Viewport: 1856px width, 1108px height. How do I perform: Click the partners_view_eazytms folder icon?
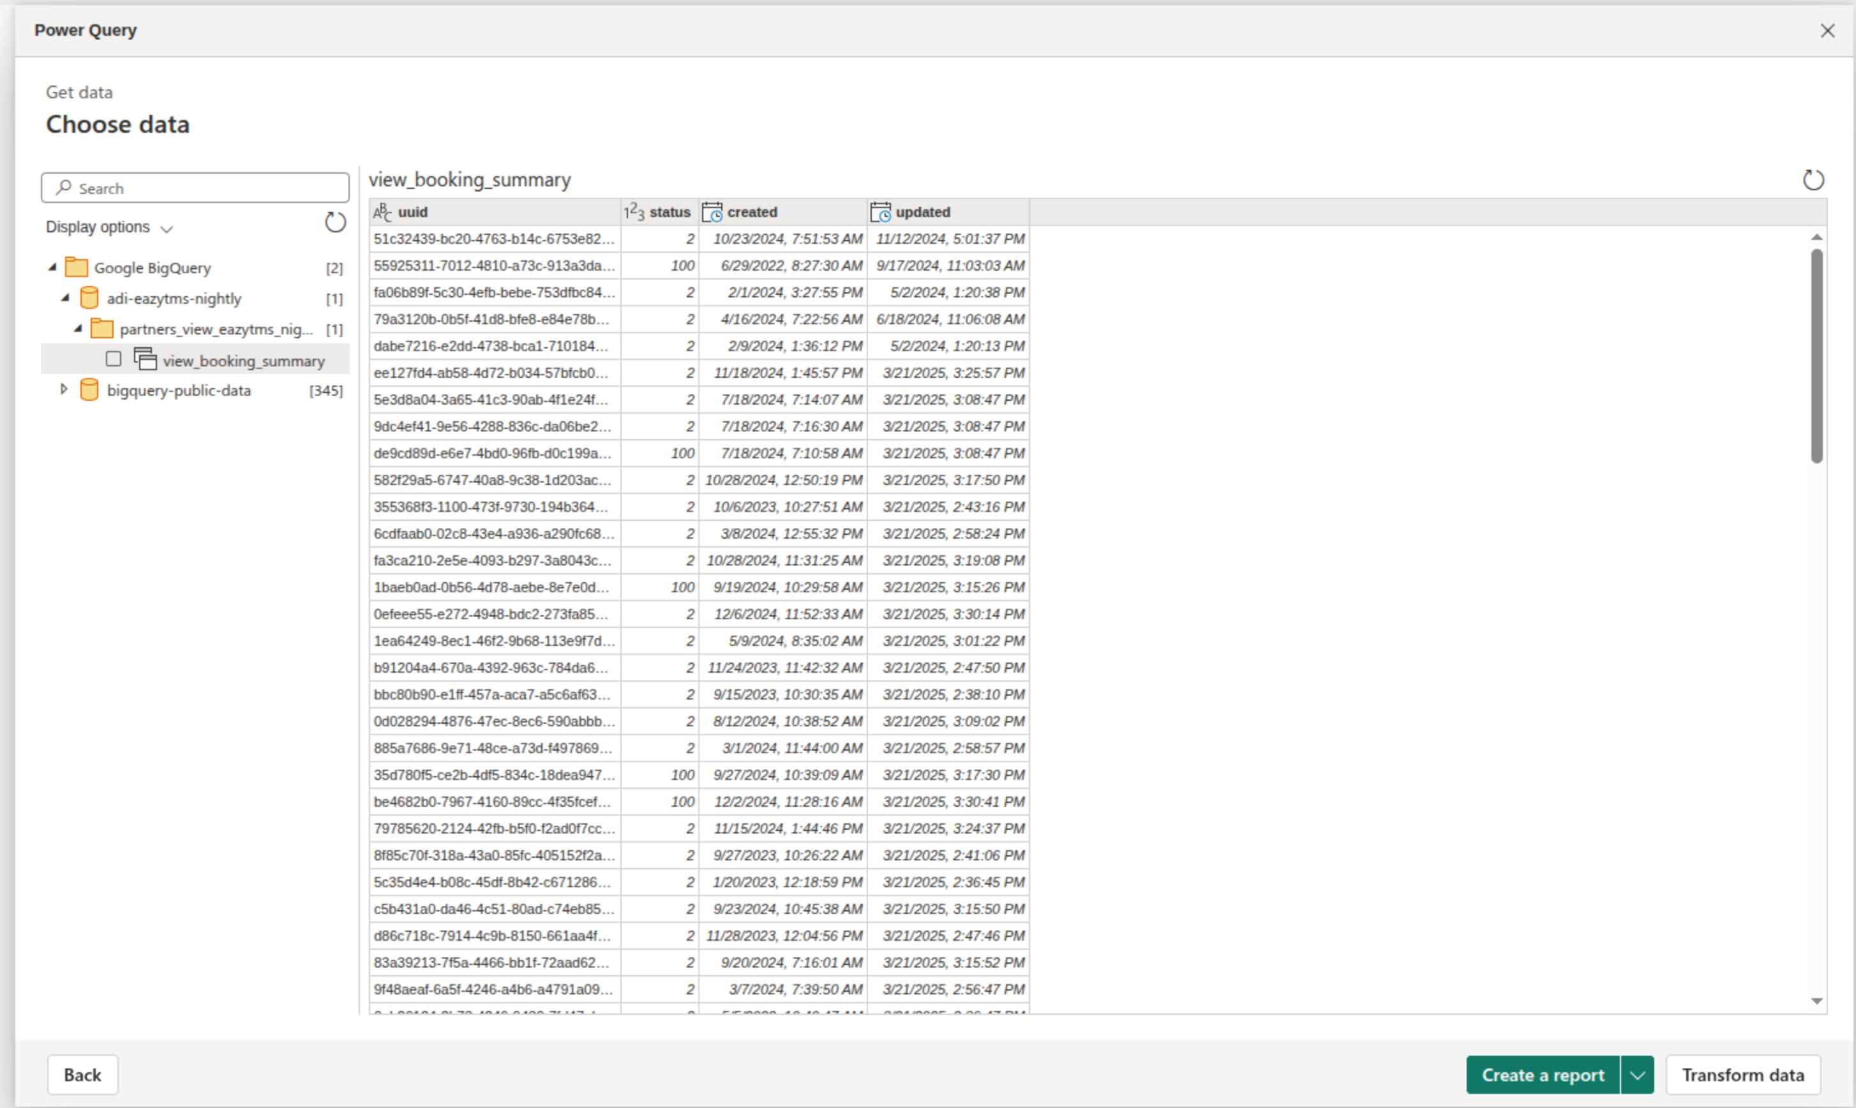pos(101,329)
